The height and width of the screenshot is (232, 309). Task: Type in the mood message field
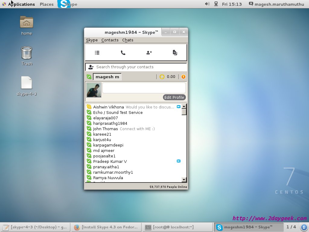pos(144,88)
